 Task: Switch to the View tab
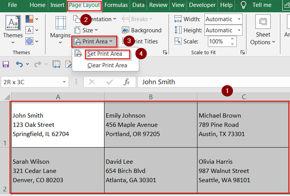coord(178,5)
